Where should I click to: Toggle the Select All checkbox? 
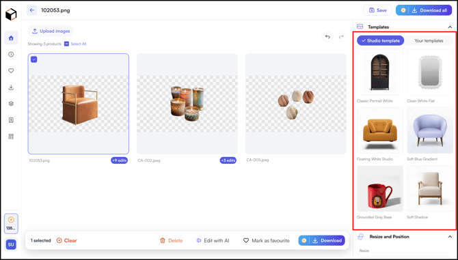click(66, 44)
